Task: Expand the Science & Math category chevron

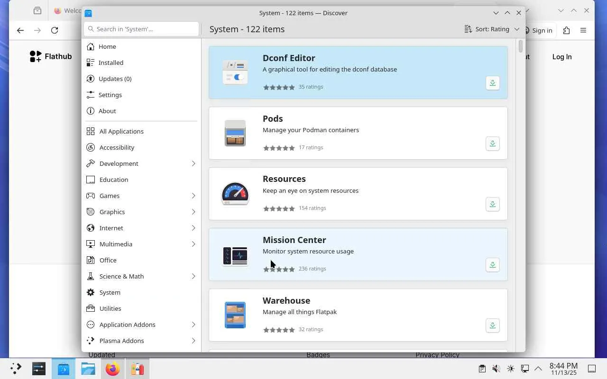Action: (x=193, y=276)
